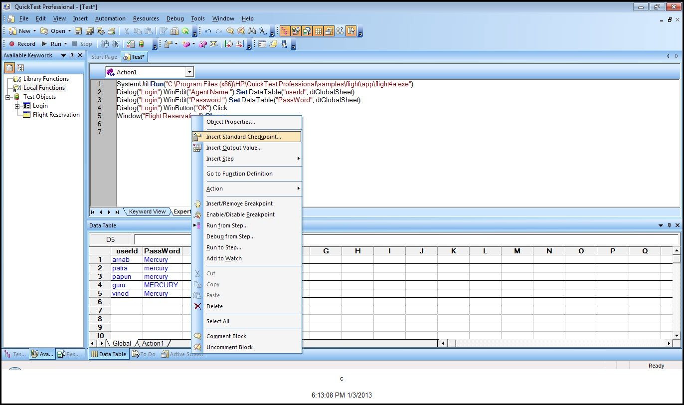
Task: Click the Redo arrow in the toolbar
Action: tap(219, 31)
